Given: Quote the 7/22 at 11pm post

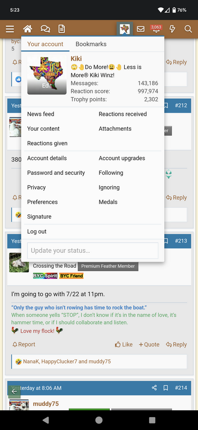Looking at the screenshot, I should 149,345.
